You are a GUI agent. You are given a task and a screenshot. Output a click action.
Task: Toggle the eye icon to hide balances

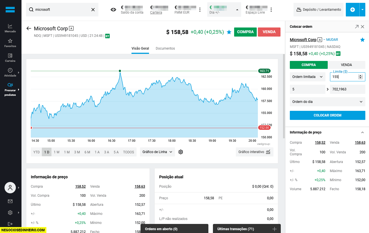click(113, 10)
